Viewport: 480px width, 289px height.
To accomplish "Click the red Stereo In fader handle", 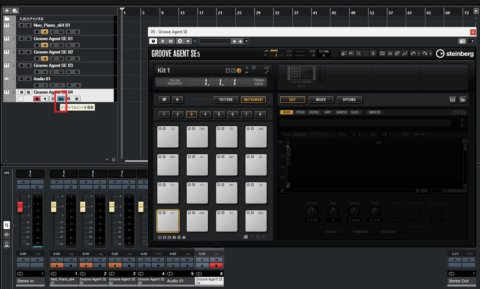I will [x=20, y=206].
